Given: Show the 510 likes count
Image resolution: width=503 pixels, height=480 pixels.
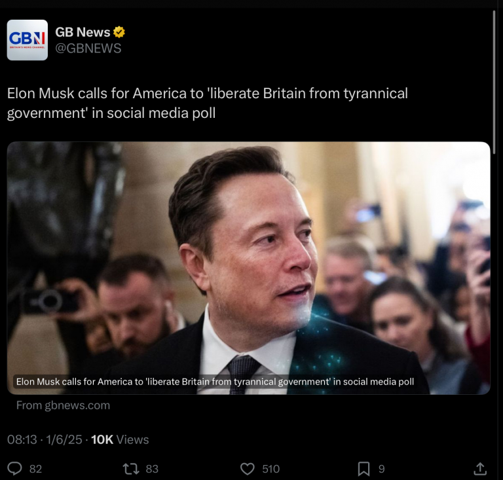Looking at the screenshot, I should click(270, 469).
